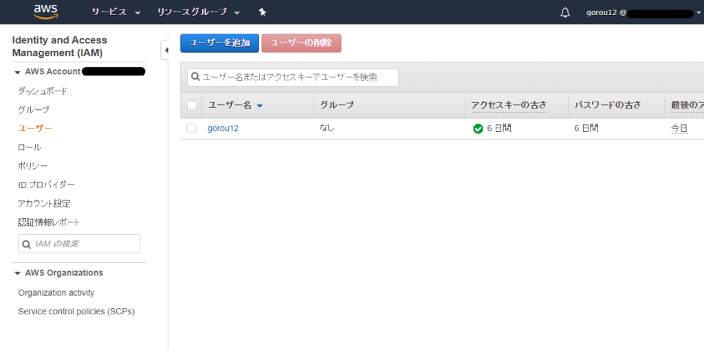This screenshot has height=350, width=704.
Task: Go to the AWS logo home
Action: (x=45, y=12)
